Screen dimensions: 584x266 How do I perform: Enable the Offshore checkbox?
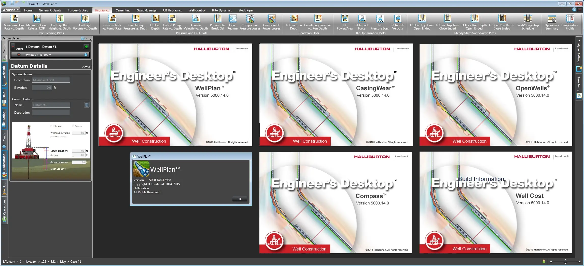51,126
